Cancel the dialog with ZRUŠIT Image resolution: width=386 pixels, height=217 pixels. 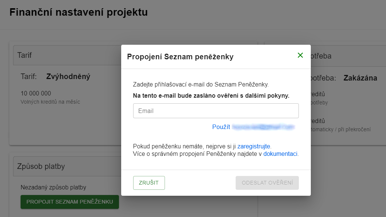click(149, 183)
